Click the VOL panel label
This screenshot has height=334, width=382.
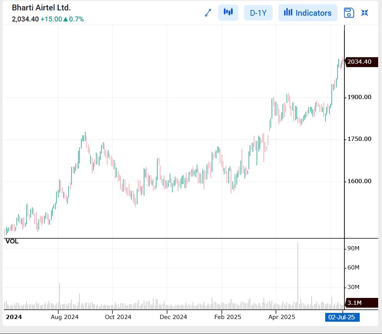tap(12, 241)
